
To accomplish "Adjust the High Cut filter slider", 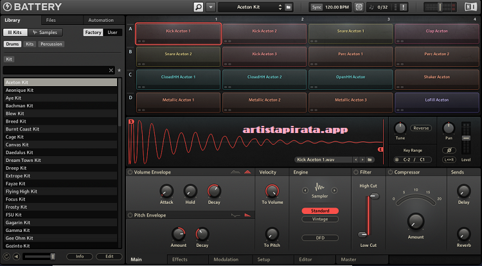I will [x=374, y=196].
